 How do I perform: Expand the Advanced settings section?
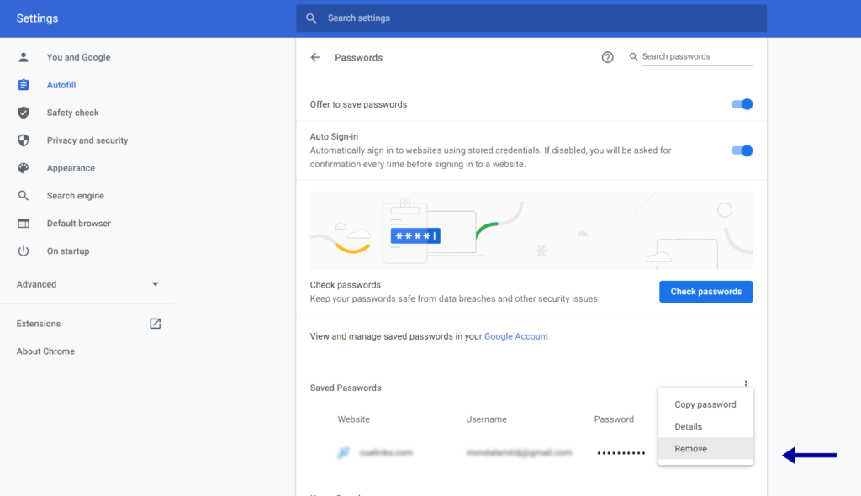pyautogui.click(x=155, y=284)
